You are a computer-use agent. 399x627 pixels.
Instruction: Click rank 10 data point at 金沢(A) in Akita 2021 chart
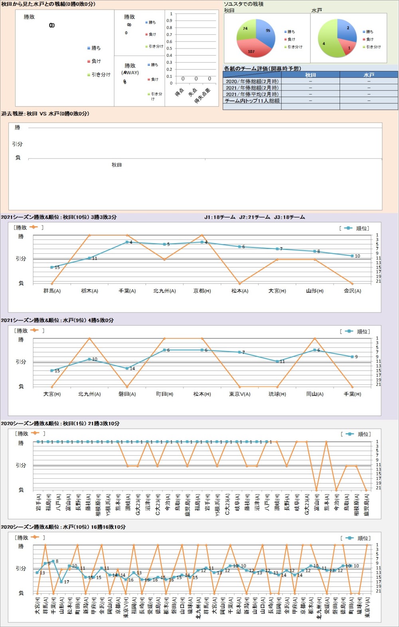352,256
